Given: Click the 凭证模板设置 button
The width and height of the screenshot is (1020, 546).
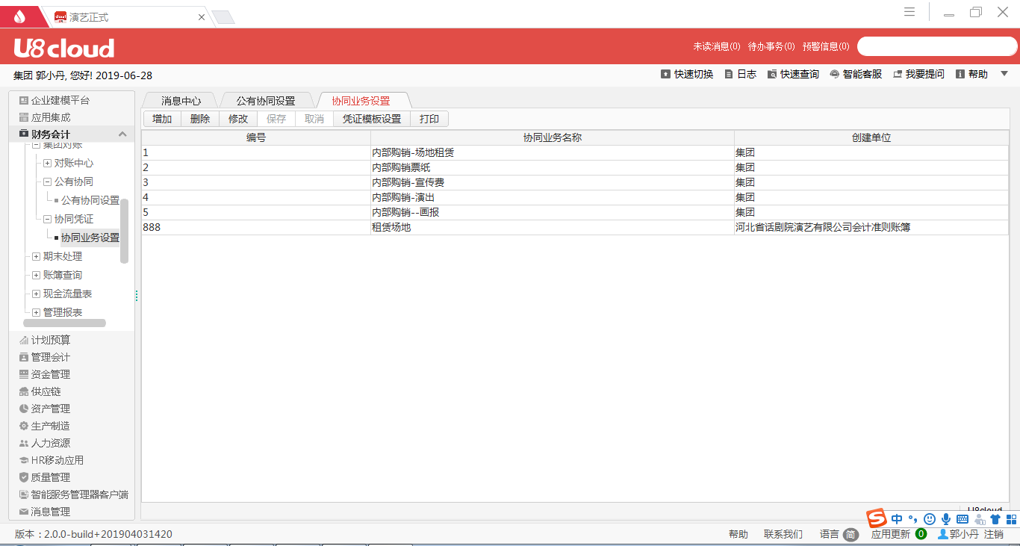Looking at the screenshot, I should click(371, 119).
